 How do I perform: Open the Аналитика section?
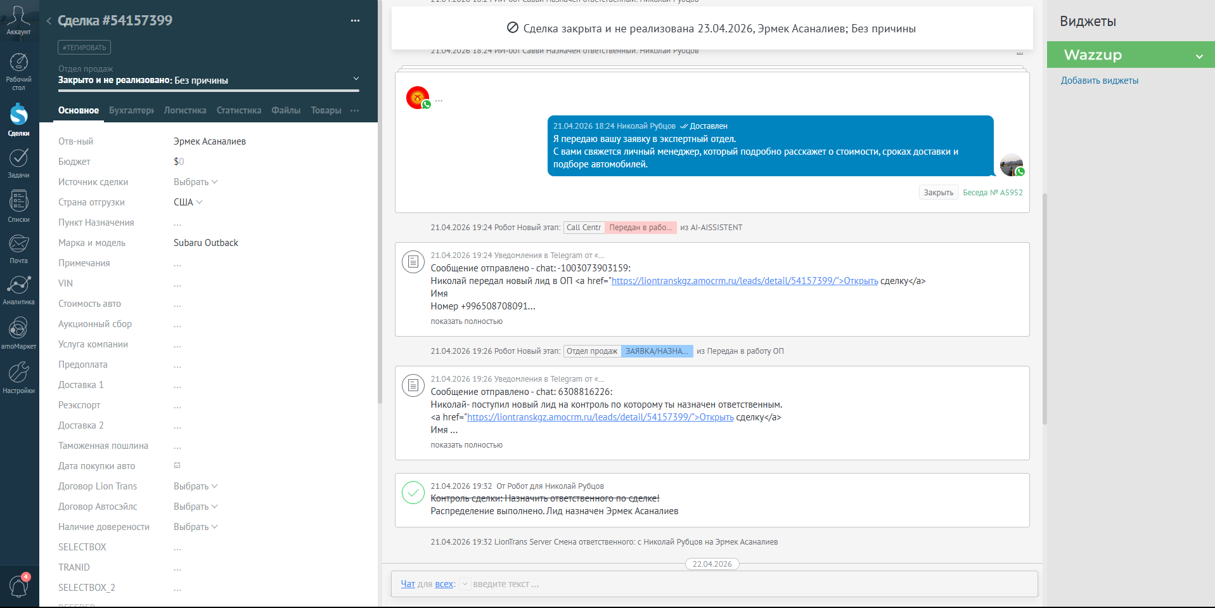[18, 290]
